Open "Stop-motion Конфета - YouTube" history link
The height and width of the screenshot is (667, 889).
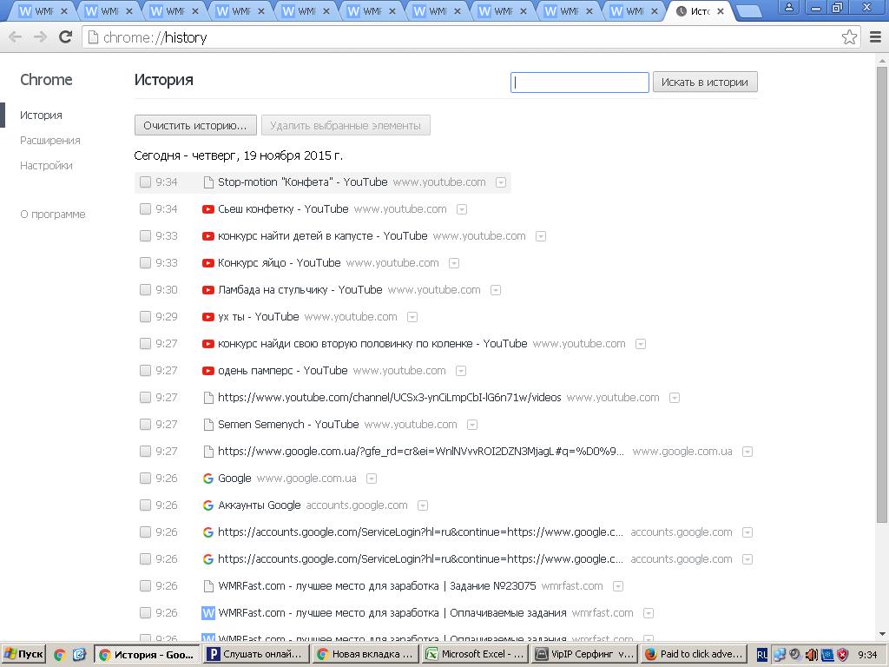(x=303, y=182)
